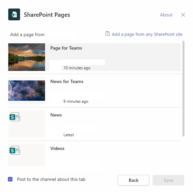This screenshot has height=192, width=193.
Task: Click the SharePoint Pages app icon
Action: pos(14,14)
